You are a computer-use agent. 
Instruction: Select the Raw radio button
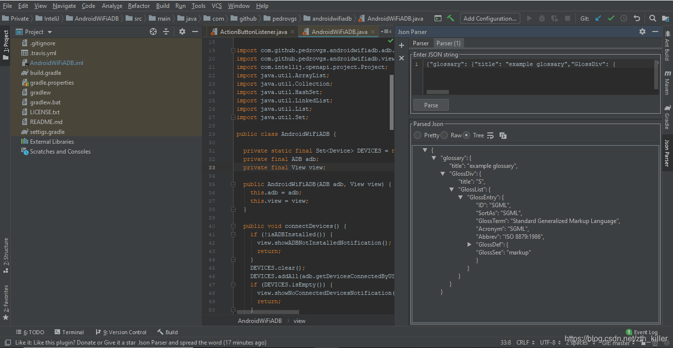(444, 135)
